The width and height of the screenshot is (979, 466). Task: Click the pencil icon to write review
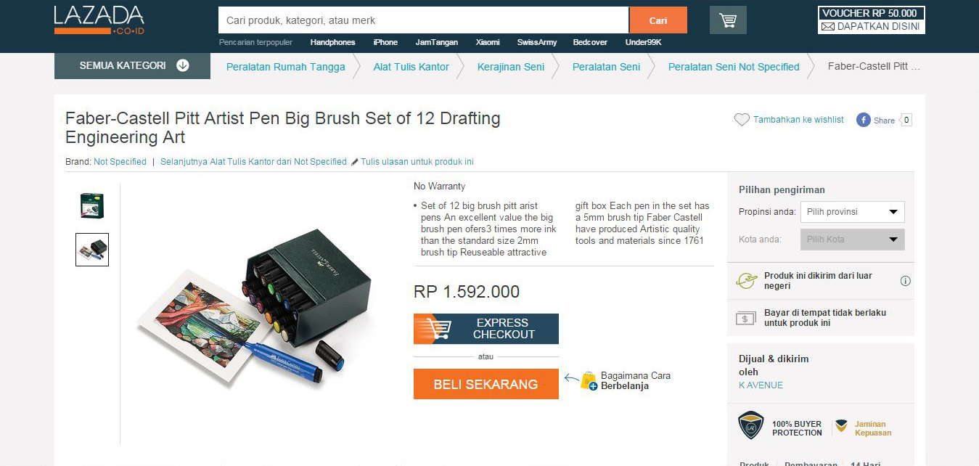[x=354, y=162]
